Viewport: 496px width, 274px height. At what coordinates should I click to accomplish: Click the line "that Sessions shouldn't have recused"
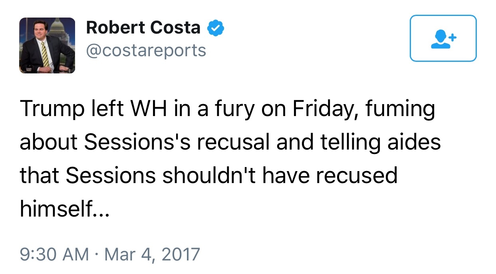click(x=208, y=176)
